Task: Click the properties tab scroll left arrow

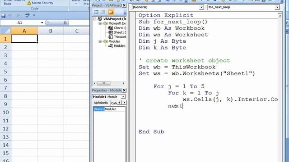Action: (x=120, y=103)
